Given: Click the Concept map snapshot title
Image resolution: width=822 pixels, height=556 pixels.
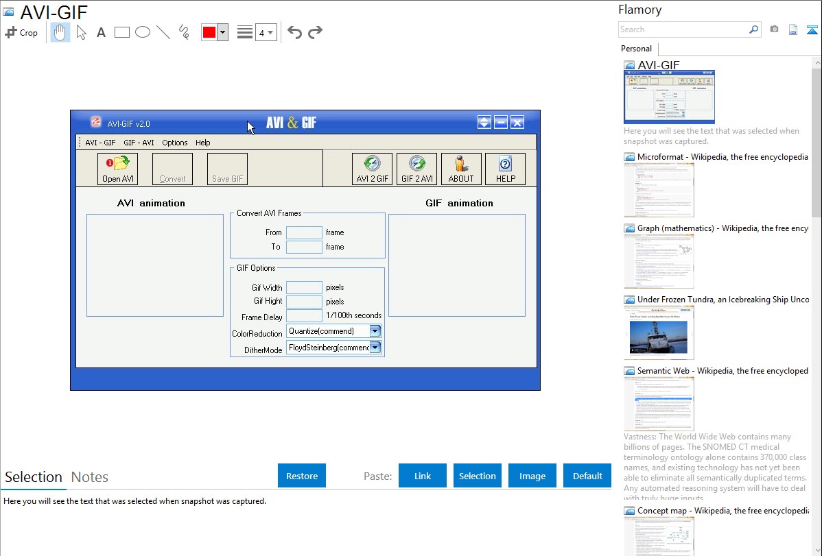Looking at the screenshot, I should pyautogui.click(x=723, y=511).
